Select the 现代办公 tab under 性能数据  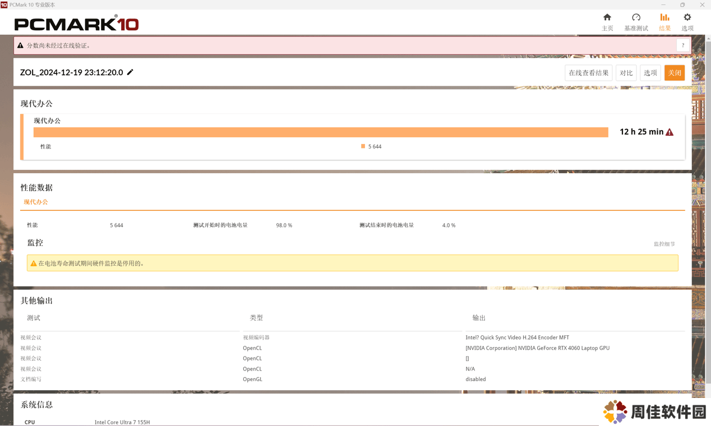[36, 202]
